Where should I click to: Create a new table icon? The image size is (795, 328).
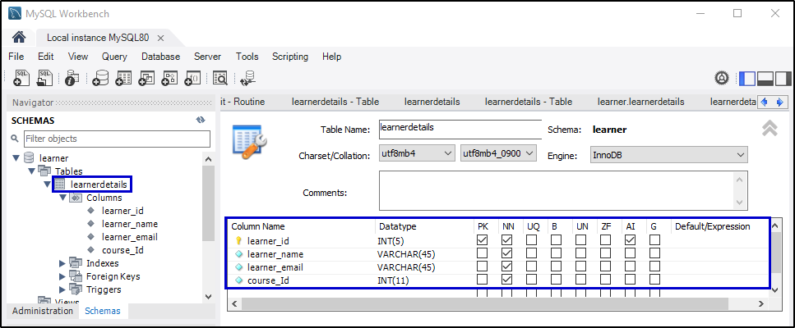coord(123,77)
